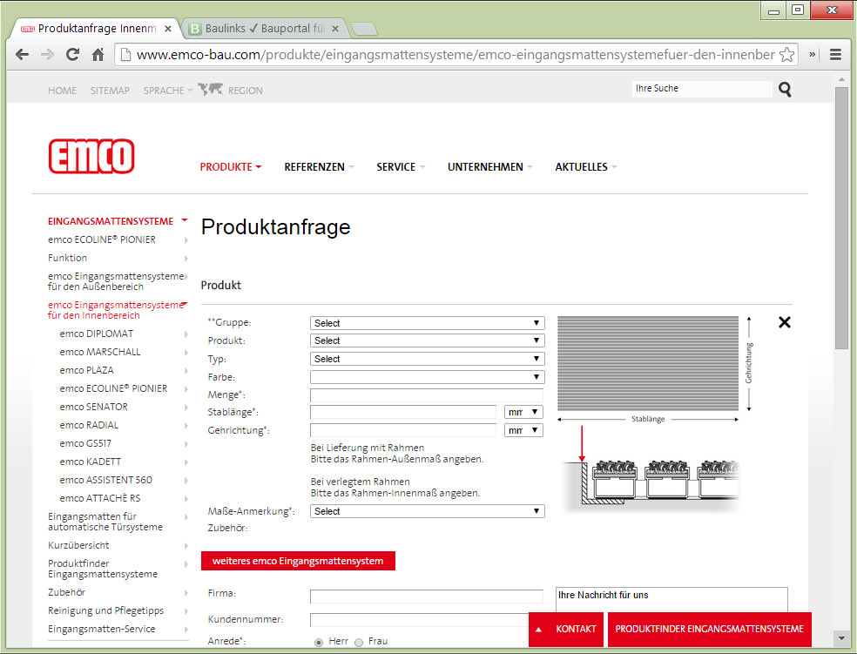
Task: Click the KONTAKT button
Action: pyautogui.click(x=566, y=630)
